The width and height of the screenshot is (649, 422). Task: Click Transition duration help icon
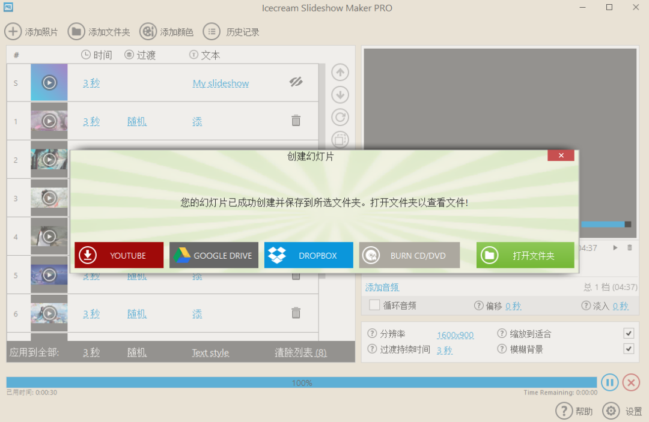coord(372,349)
